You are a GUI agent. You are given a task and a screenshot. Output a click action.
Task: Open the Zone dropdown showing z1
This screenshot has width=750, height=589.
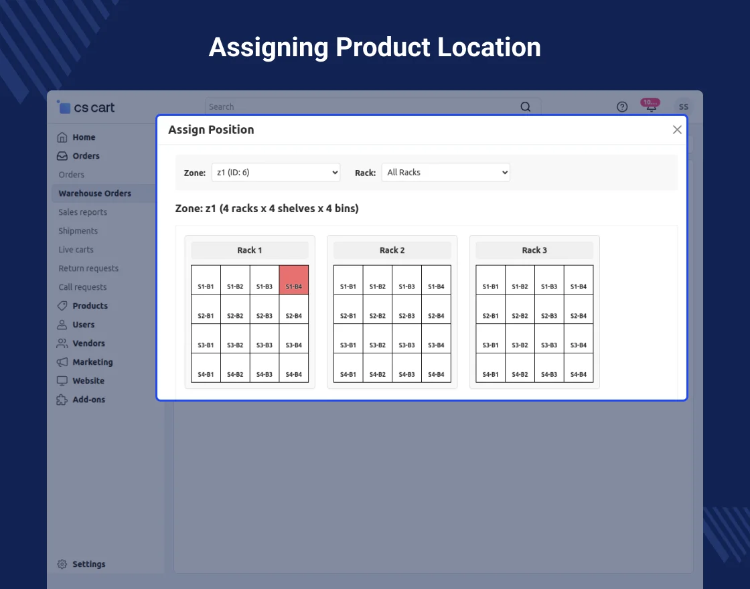[276, 173]
